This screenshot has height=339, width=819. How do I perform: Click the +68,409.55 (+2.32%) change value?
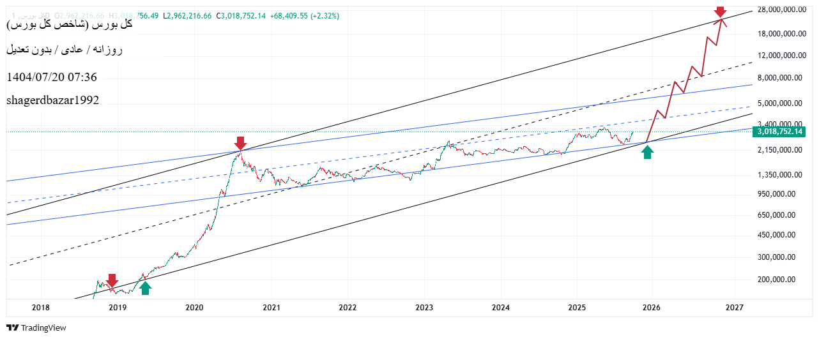[x=304, y=15]
